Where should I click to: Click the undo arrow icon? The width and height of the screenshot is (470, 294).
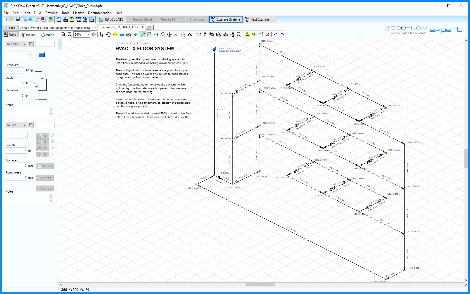[276, 34]
